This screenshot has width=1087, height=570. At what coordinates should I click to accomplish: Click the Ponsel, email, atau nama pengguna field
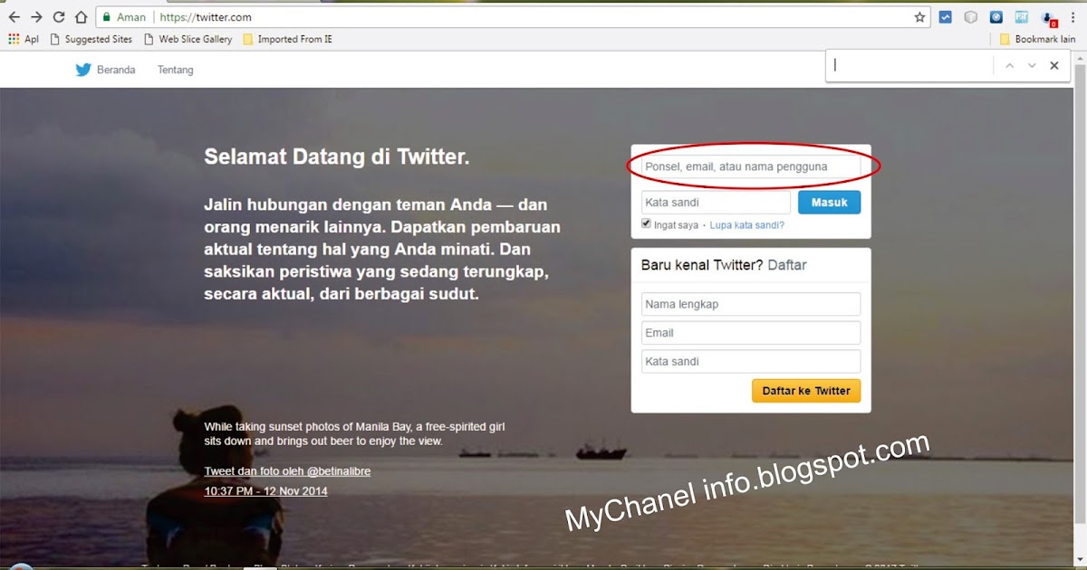click(751, 166)
